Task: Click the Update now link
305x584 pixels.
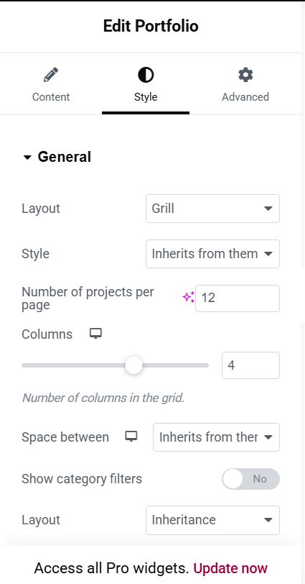Action: (x=230, y=568)
